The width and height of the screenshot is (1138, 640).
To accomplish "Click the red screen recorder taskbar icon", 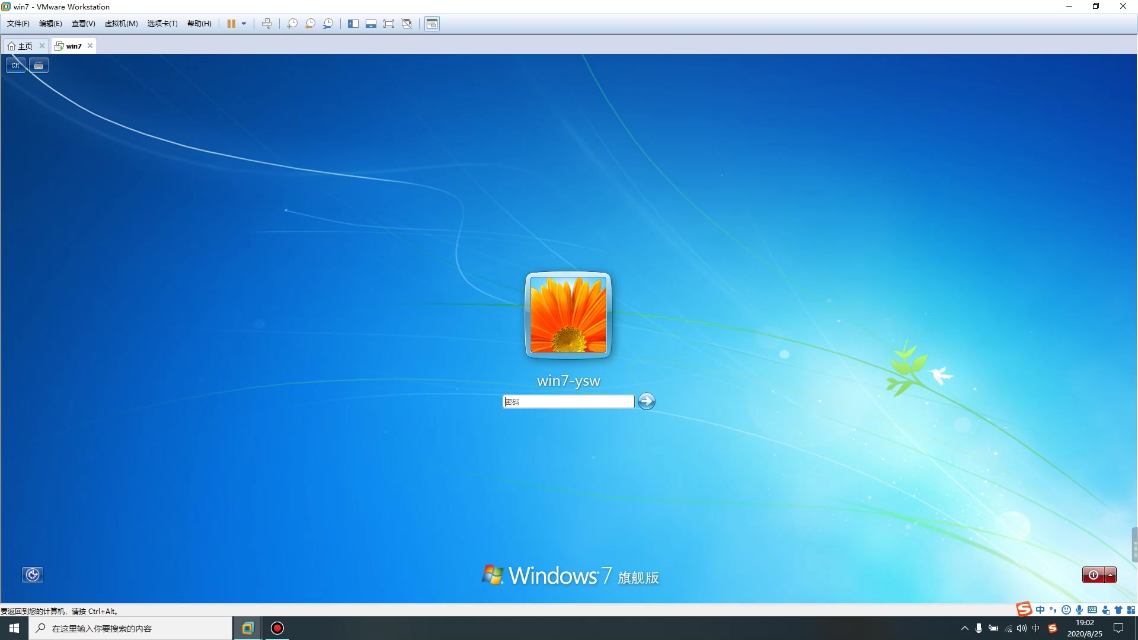I will [277, 628].
